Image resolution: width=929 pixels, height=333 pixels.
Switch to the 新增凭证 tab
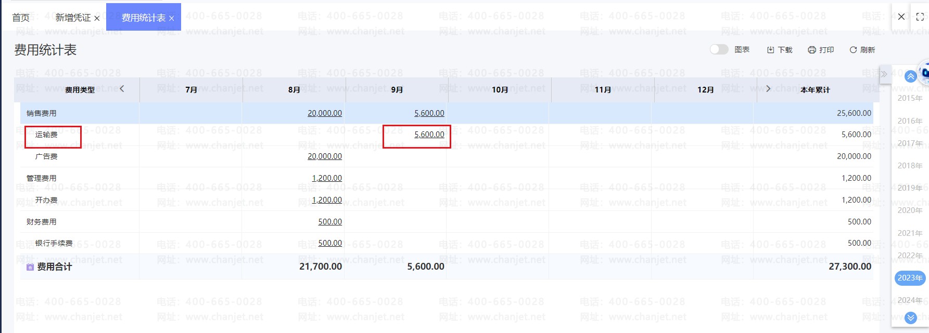tap(73, 18)
